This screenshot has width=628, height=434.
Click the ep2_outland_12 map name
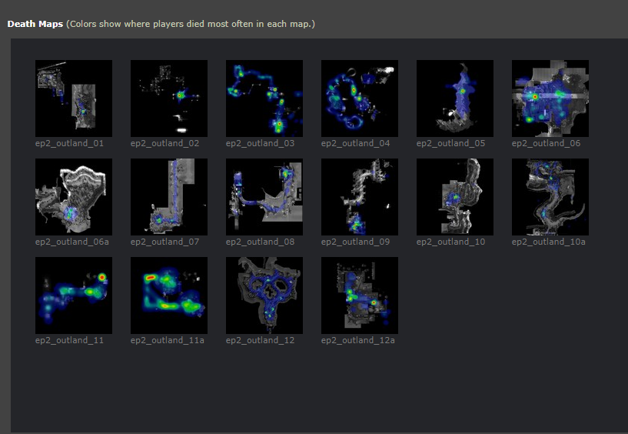pos(260,341)
